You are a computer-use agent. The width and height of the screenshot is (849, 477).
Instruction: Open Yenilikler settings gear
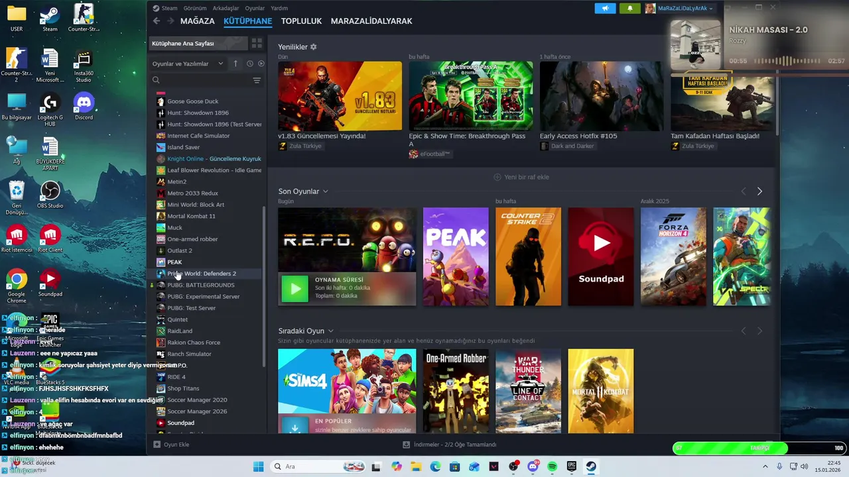314,47
